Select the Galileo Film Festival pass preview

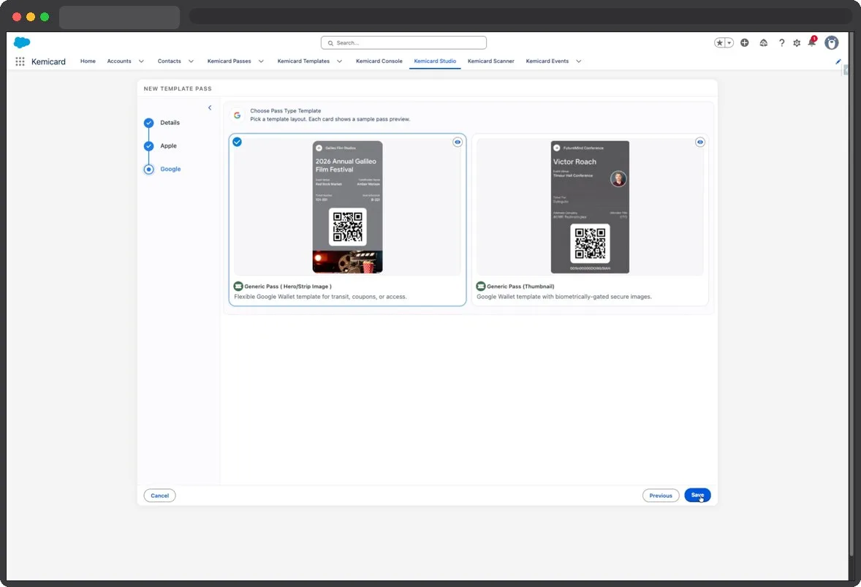[x=348, y=207]
